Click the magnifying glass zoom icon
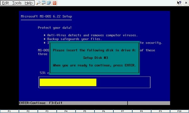189x113 pixels. 38,3
